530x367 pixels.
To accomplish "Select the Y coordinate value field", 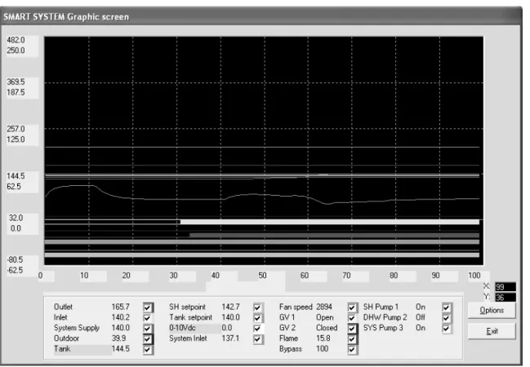I will point(506,298).
